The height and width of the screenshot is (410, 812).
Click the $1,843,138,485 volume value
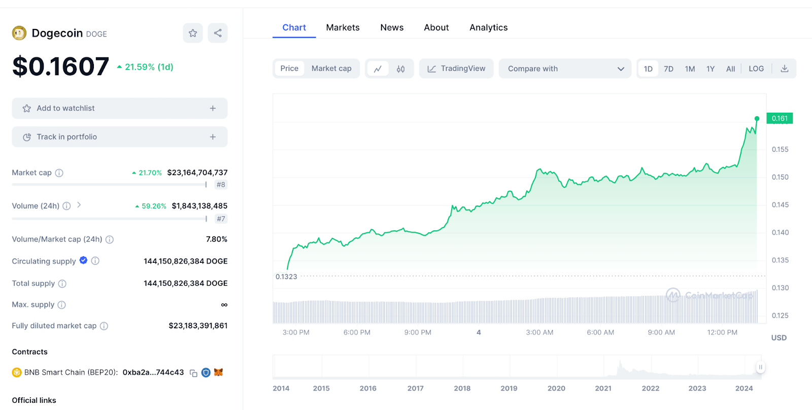199,206
